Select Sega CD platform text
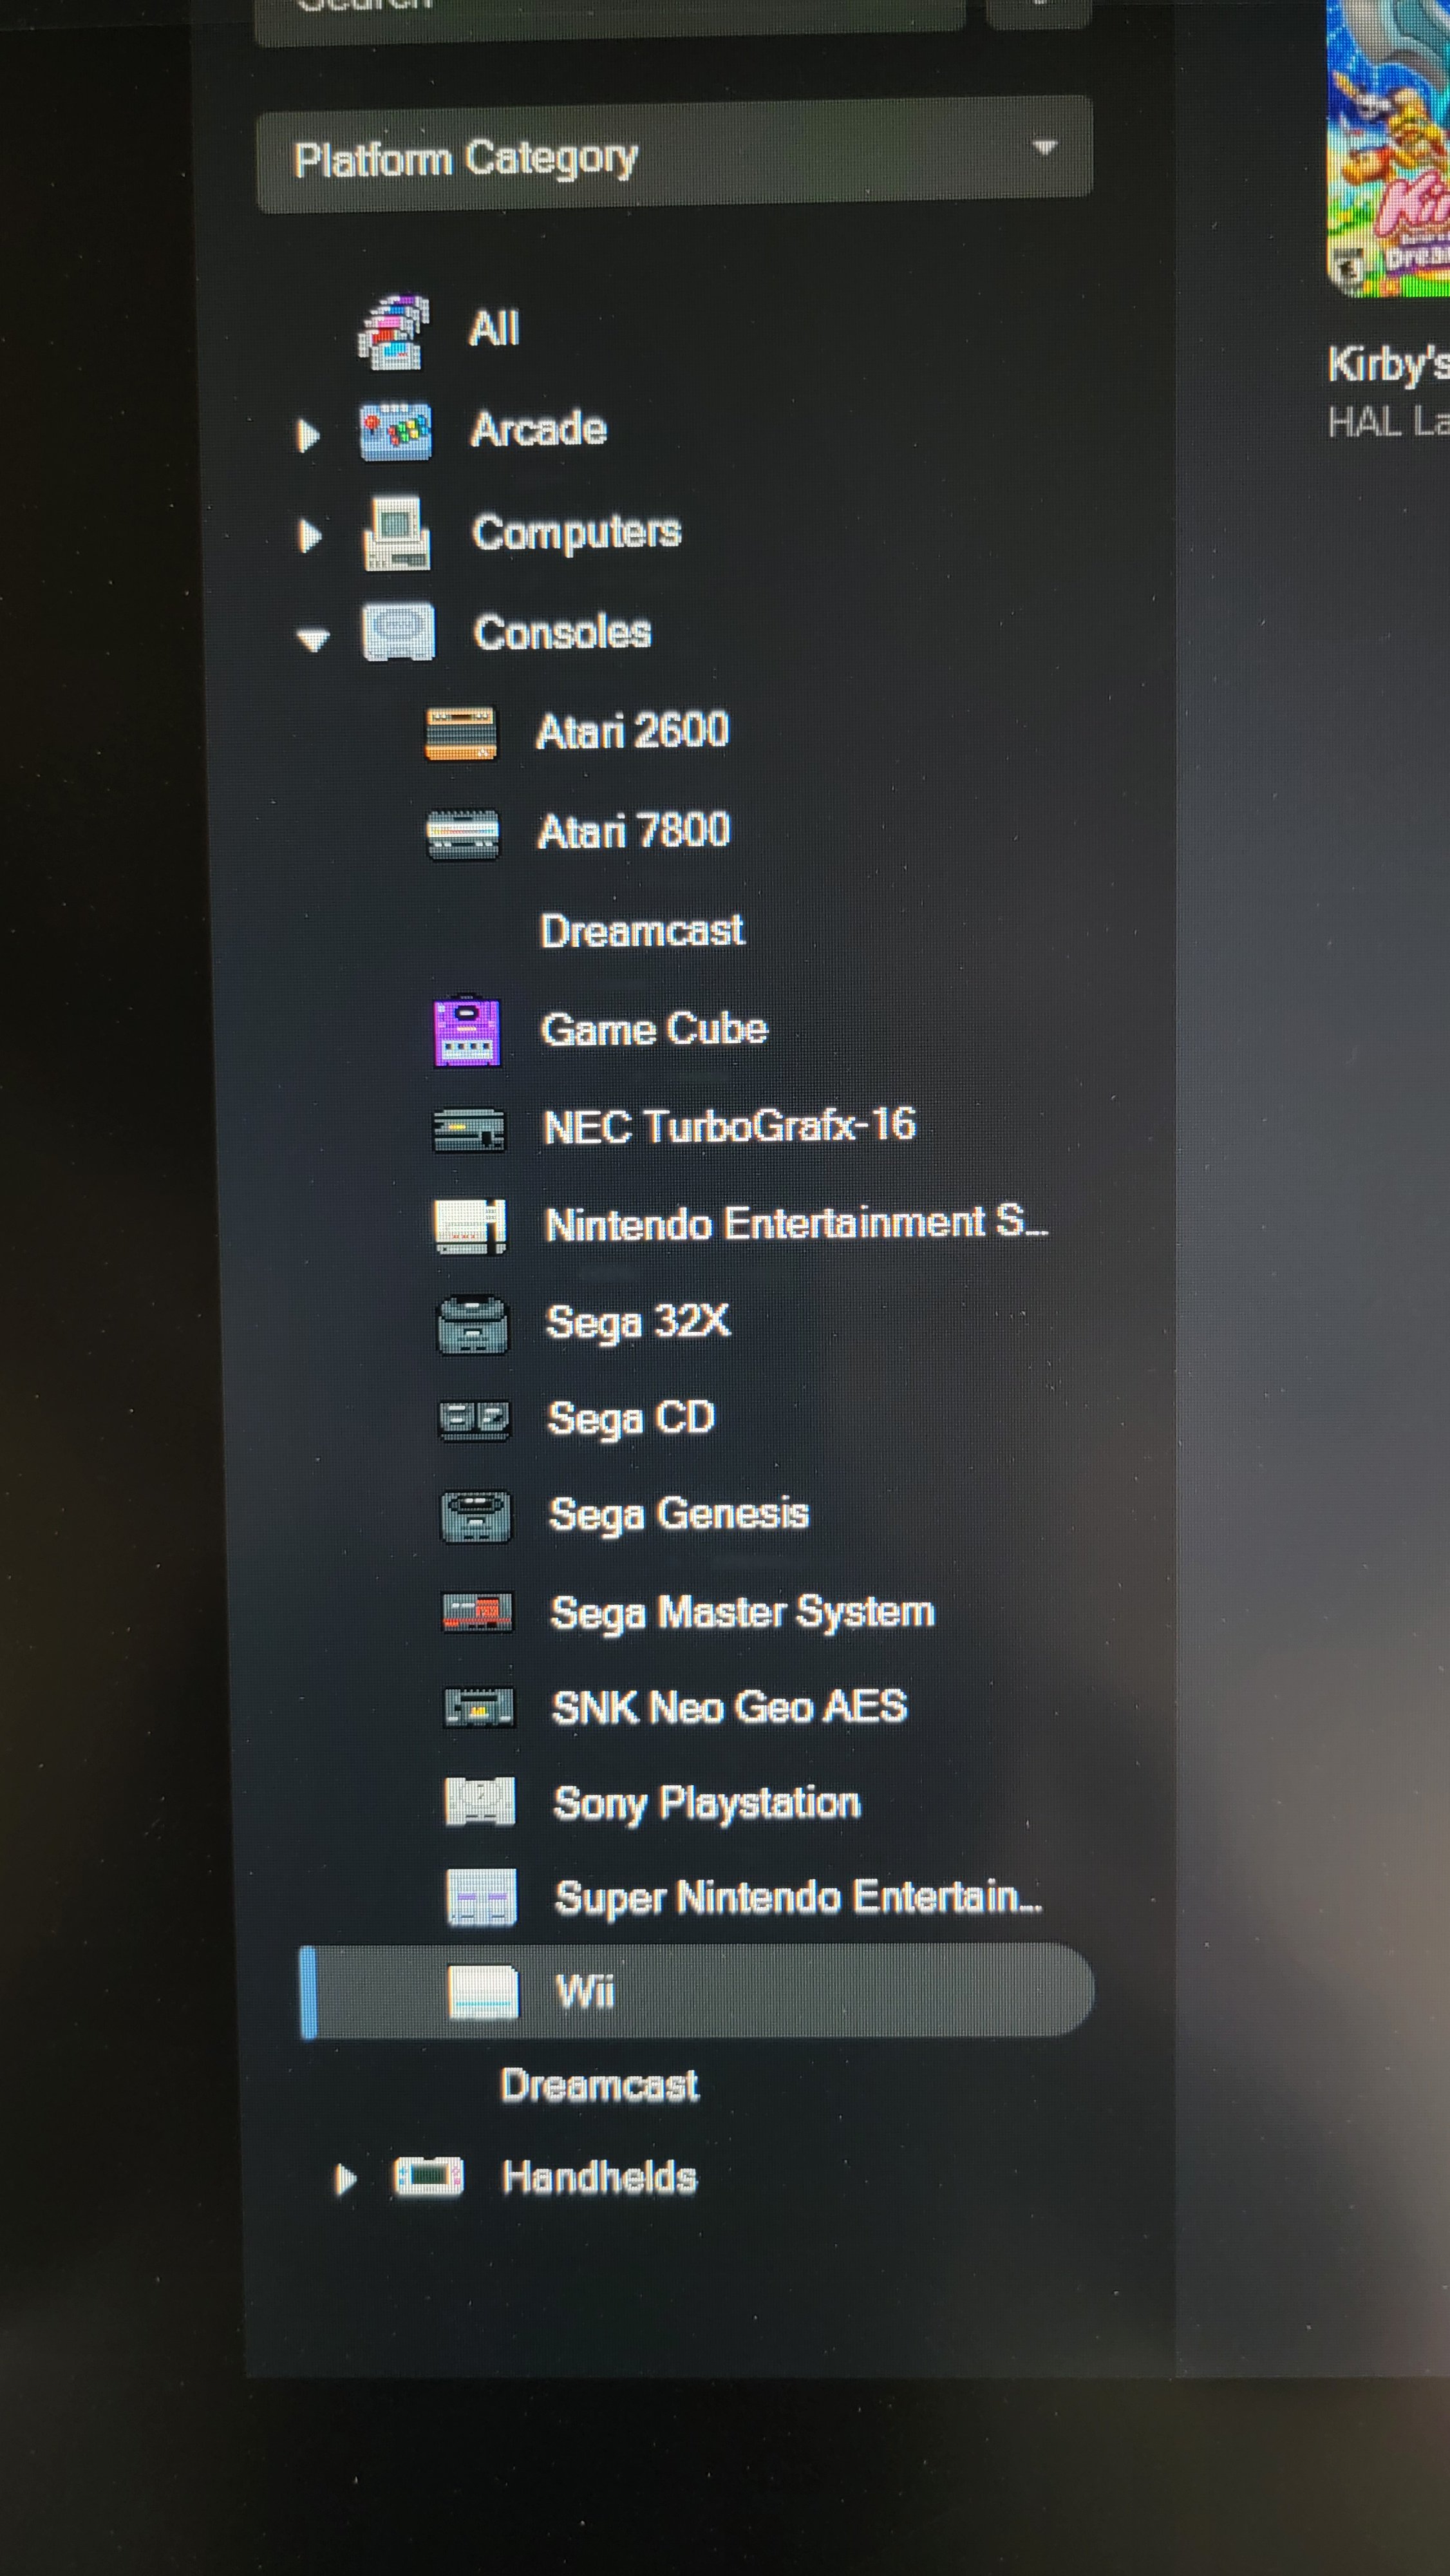This screenshot has width=1450, height=2576. coord(631,1419)
